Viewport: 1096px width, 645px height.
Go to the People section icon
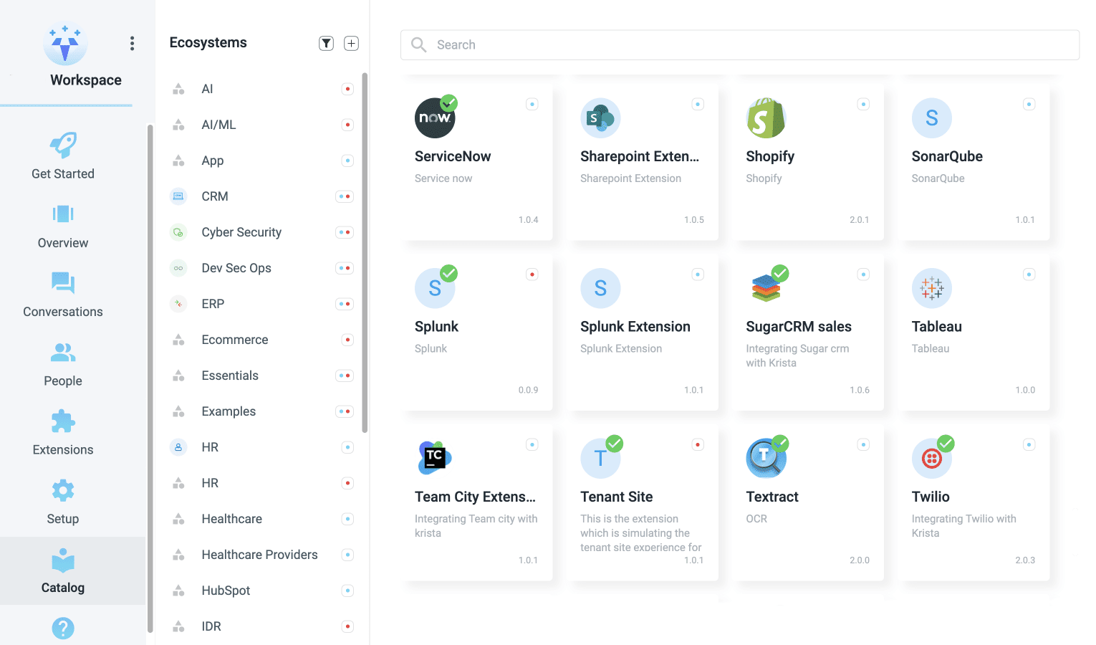point(63,352)
